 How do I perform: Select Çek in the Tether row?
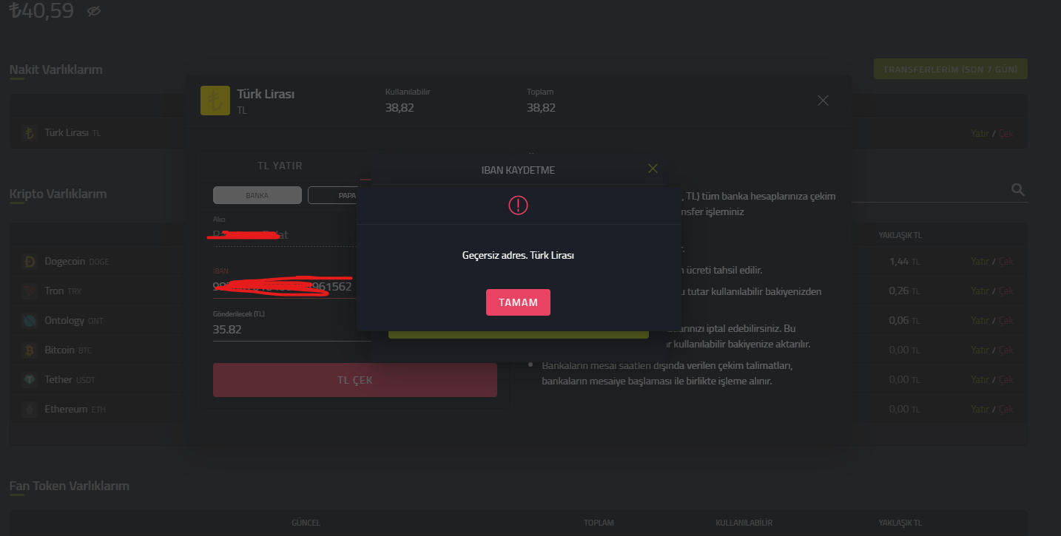(1006, 380)
